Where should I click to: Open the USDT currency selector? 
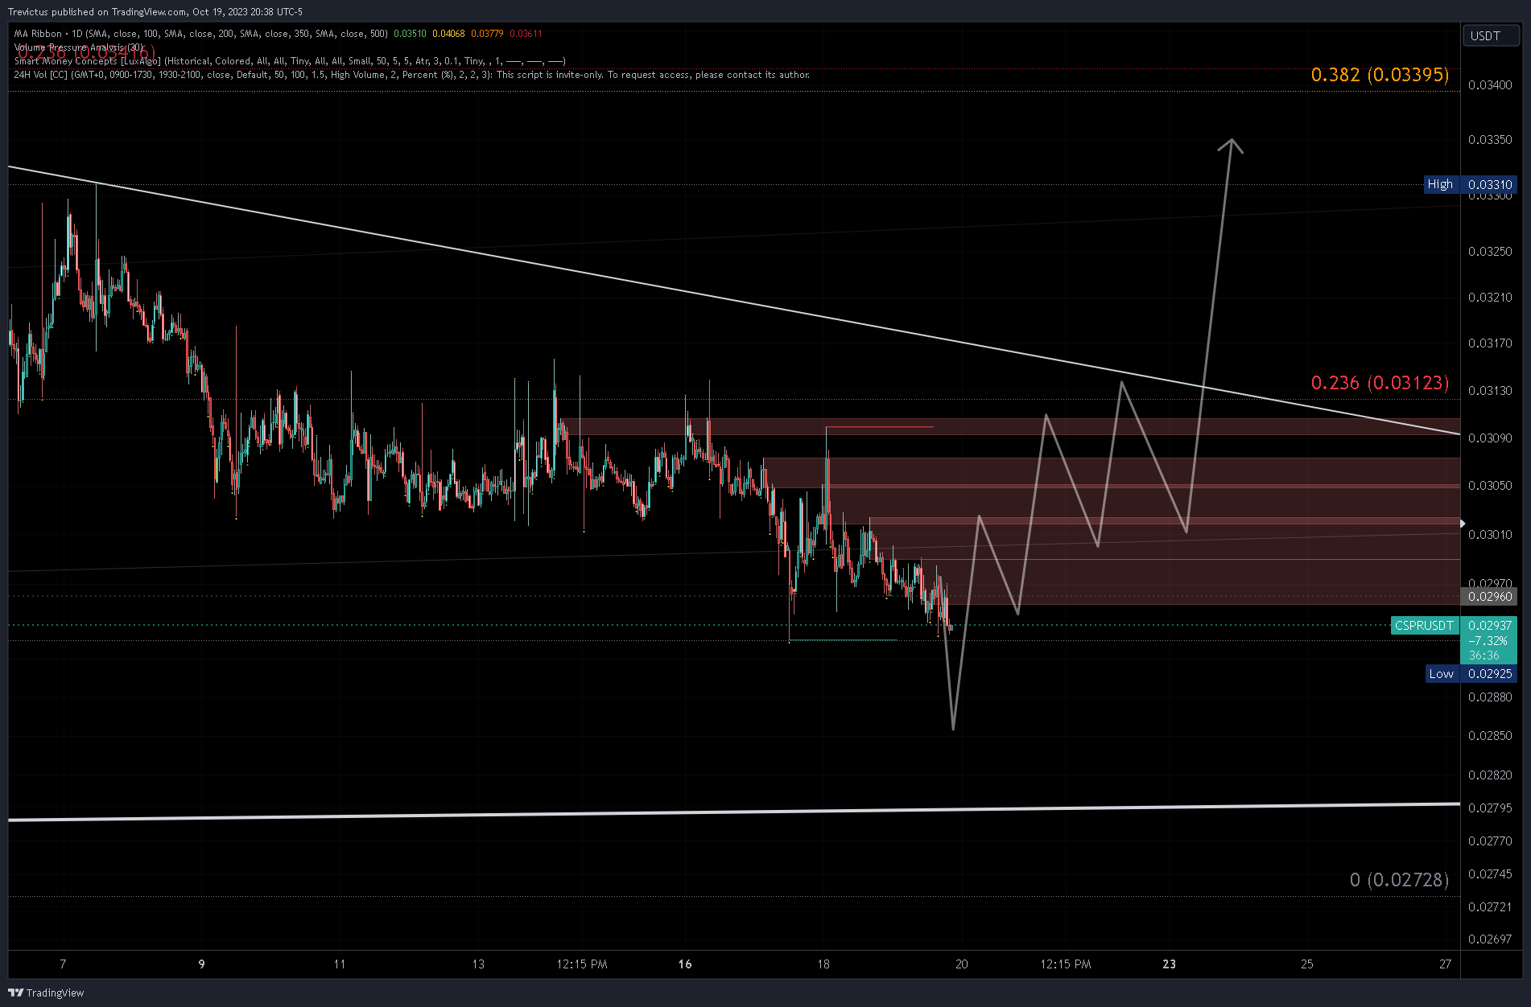click(1490, 35)
